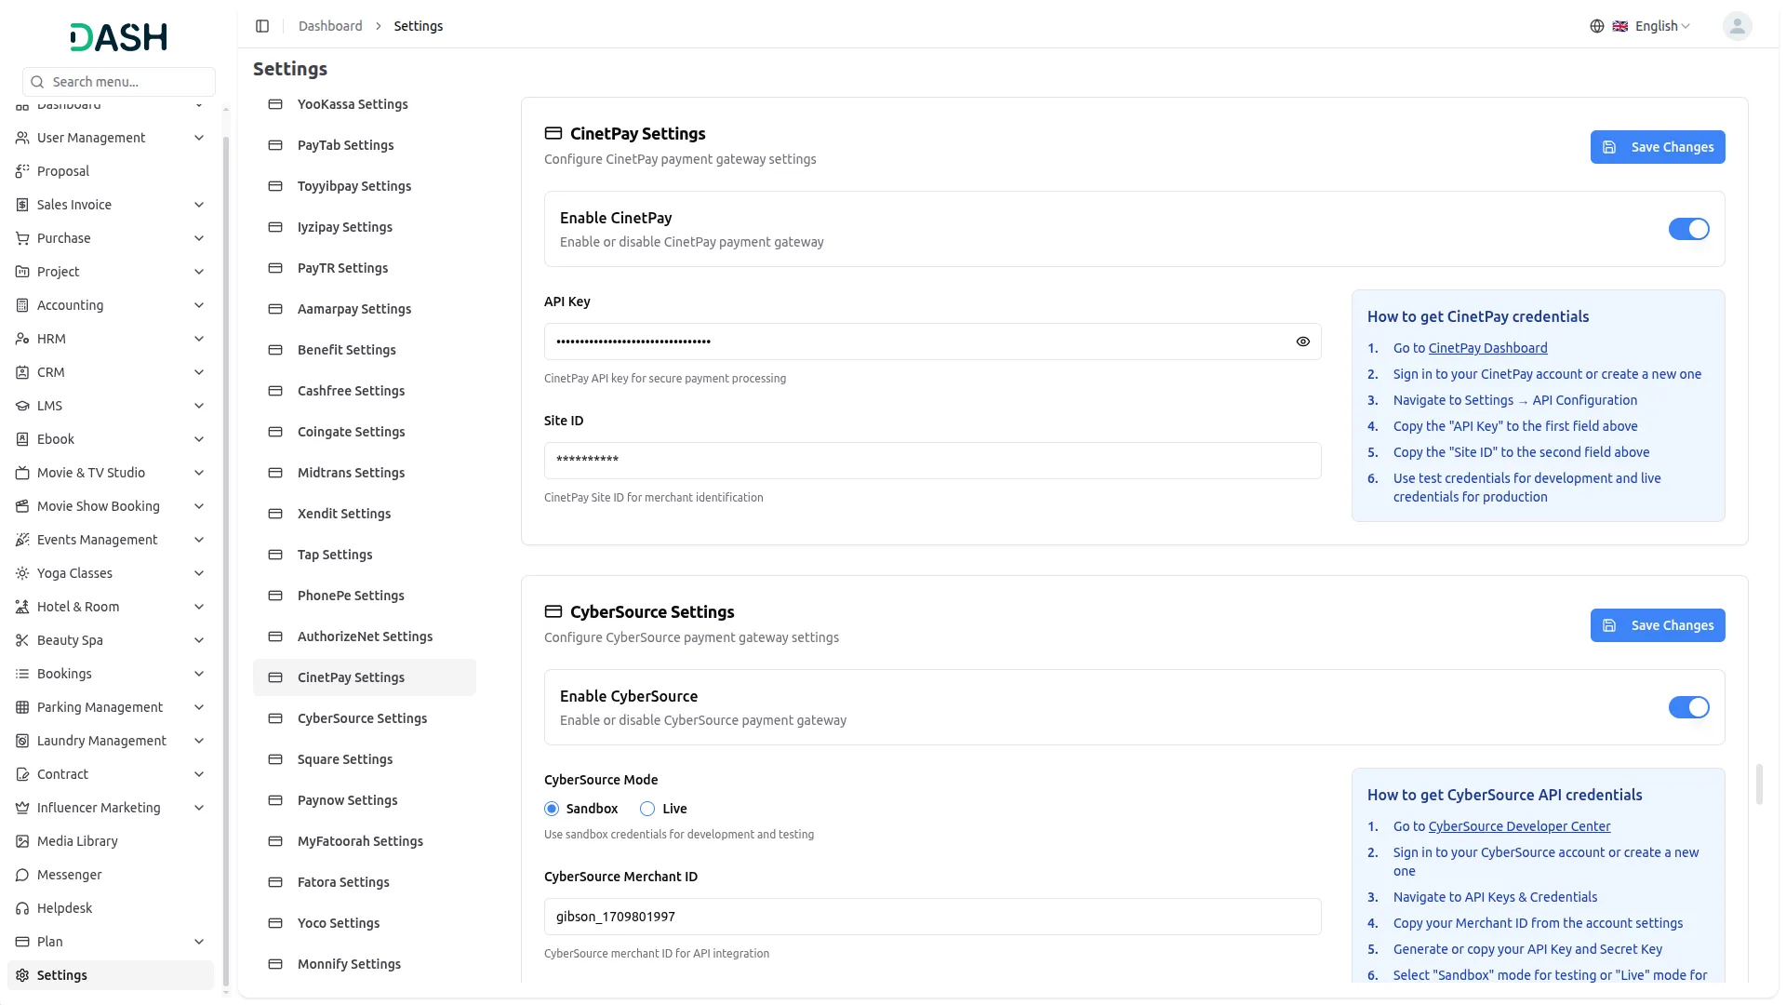Open Monnify Settings
This screenshot has width=1786, height=1005.
[365, 964]
